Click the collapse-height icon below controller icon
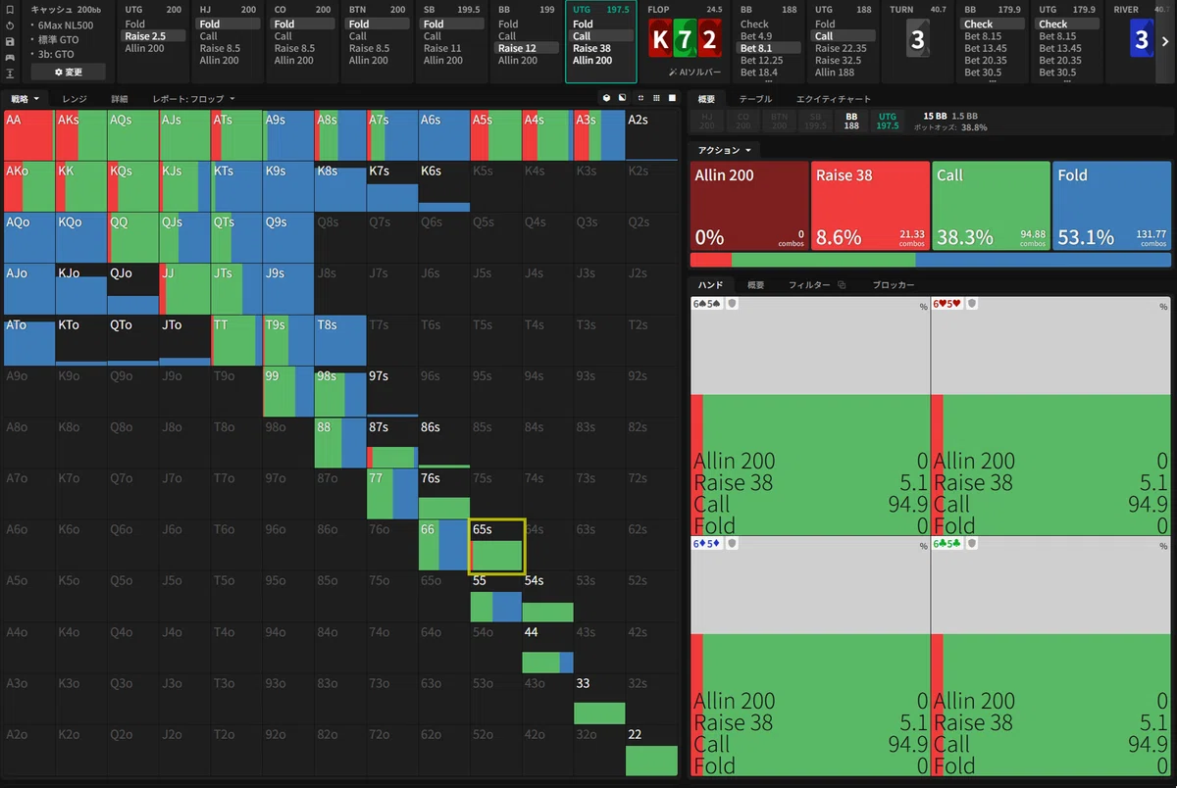1177x788 pixels. pos(9,74)
